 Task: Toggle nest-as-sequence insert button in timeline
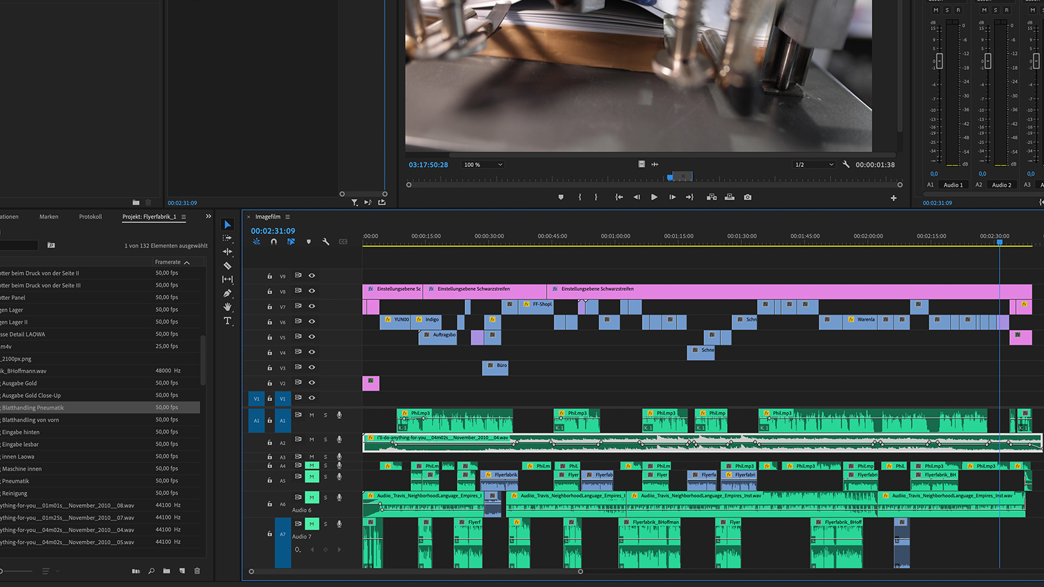256,241
